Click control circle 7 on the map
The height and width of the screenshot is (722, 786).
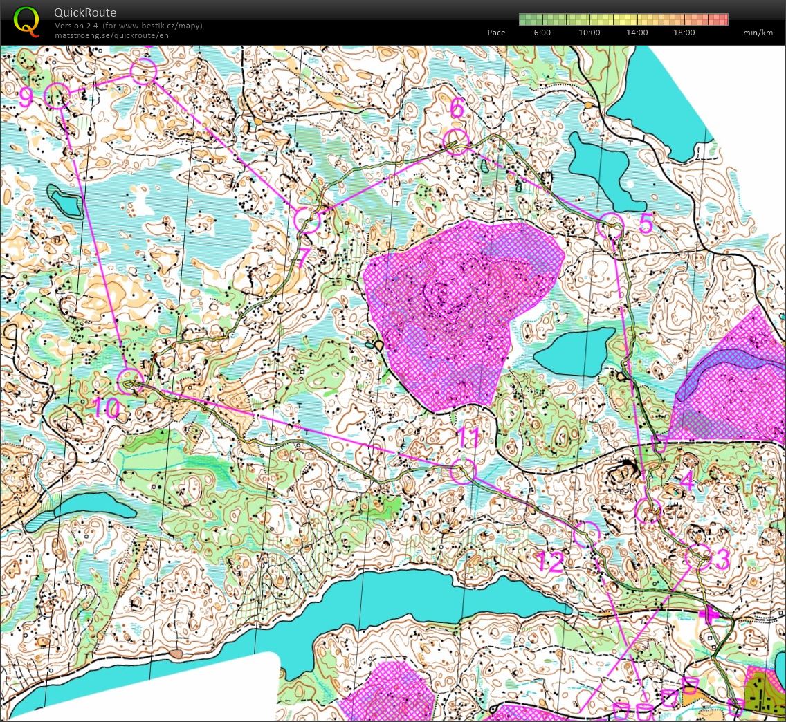pyautogui.click(x=307, y=220)
